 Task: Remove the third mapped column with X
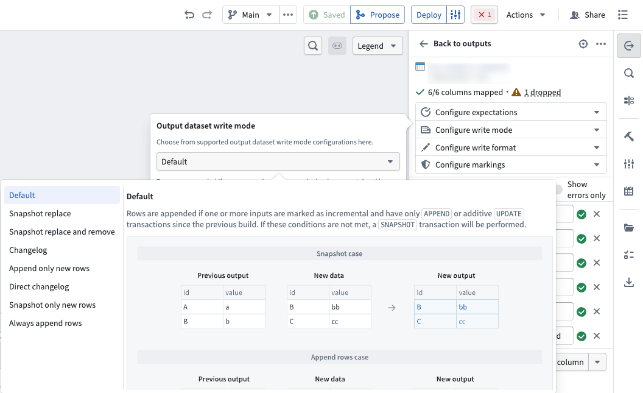(597, 263)
